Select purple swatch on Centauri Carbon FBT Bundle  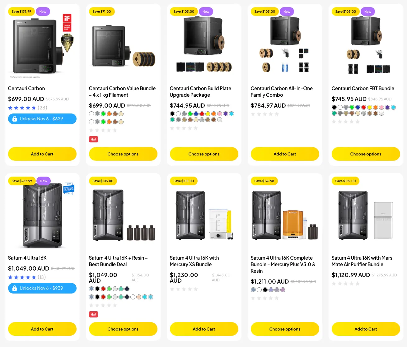coord(387,107)
